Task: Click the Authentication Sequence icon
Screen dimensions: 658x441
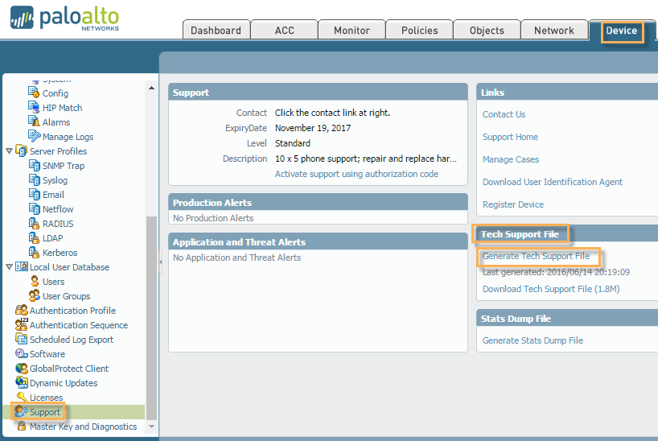Action: pos(22,324)
